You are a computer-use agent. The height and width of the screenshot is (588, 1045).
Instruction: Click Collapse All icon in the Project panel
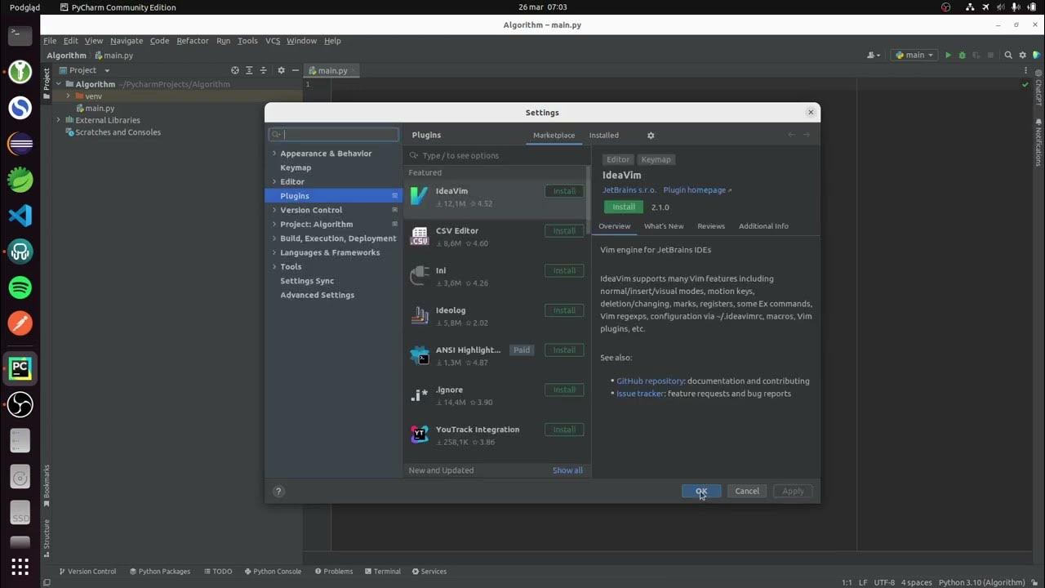point(263,70)
